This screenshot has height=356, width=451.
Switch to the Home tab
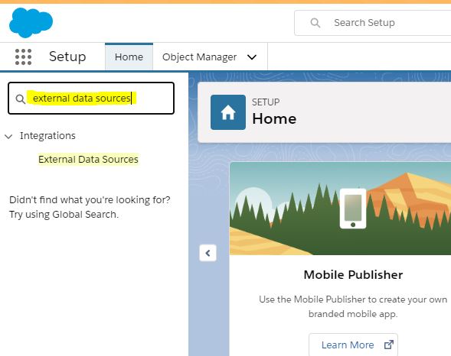(x=129, y=57)
